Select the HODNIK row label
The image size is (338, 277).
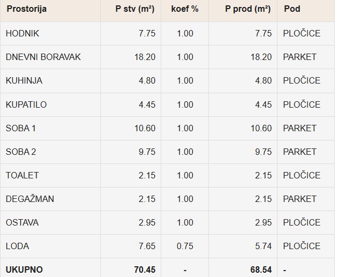(x=22, y=33)
